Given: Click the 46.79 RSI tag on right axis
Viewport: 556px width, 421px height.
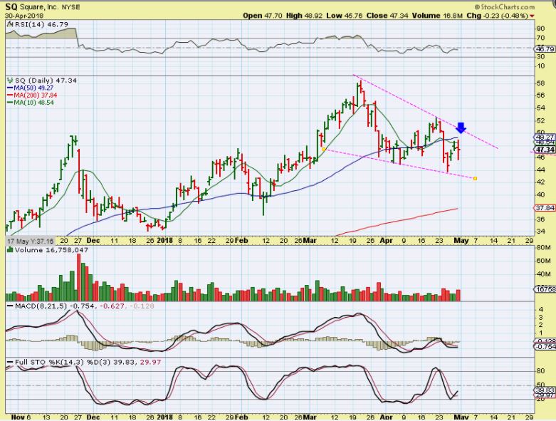Looking at the screenshot, I should point(545,49).
